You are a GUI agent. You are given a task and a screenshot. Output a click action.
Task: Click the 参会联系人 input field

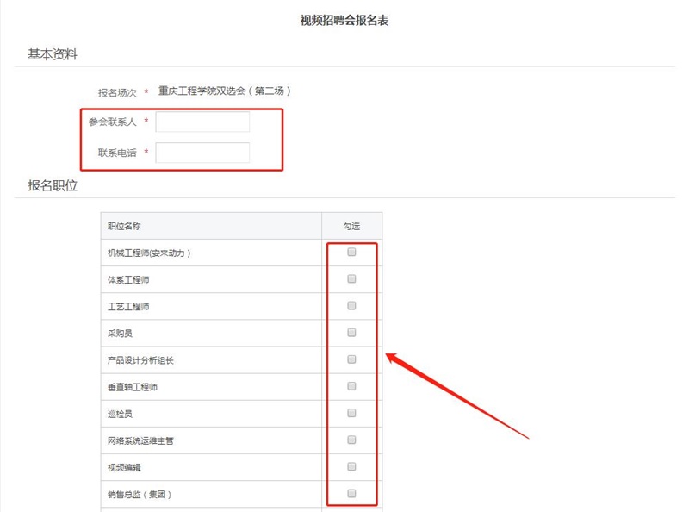coord(202,122)
